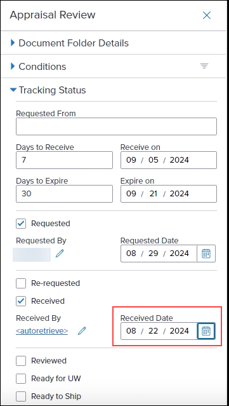229x406 pixels.
Task: Check the Re-requested checkbox
Action: pos(21,283)
